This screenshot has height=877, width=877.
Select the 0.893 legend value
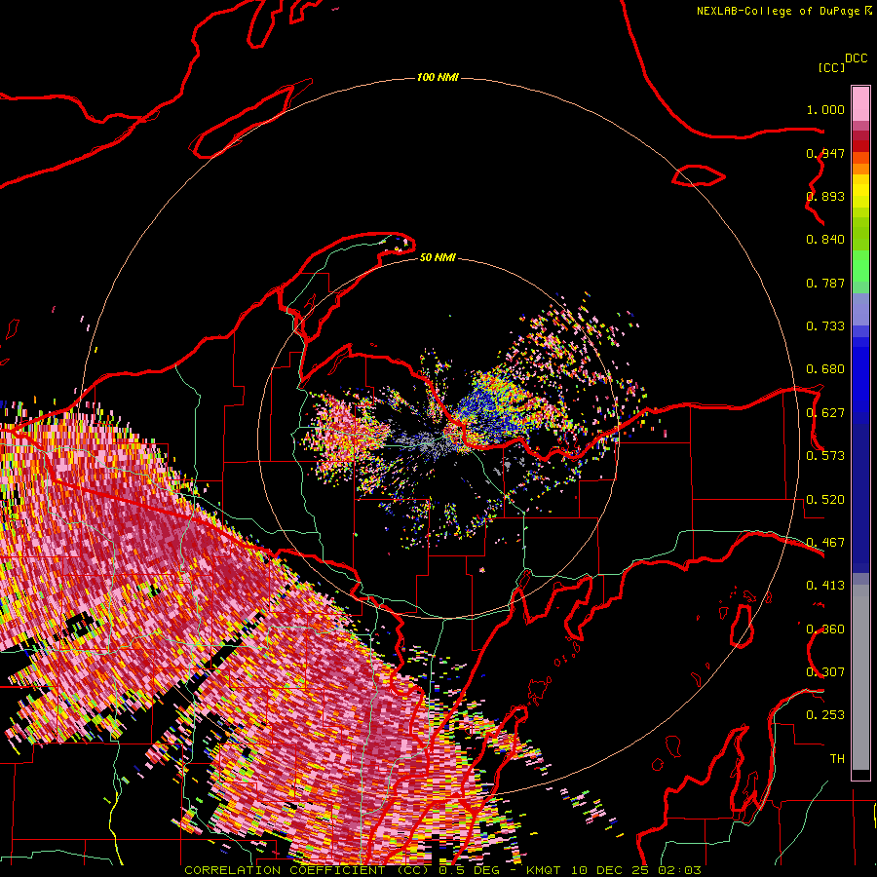[825, 196]
